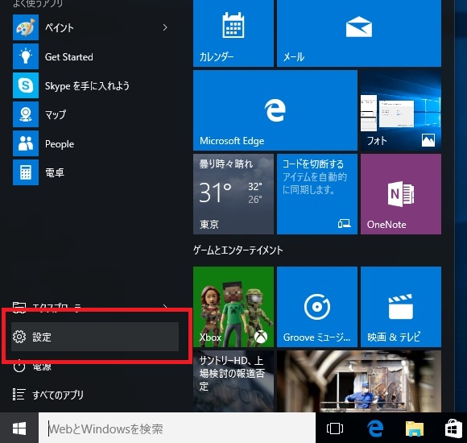This screenshot has width=467, height=443.
Task: Open Task View from the taskbar
Action: [x=335, y=429]
